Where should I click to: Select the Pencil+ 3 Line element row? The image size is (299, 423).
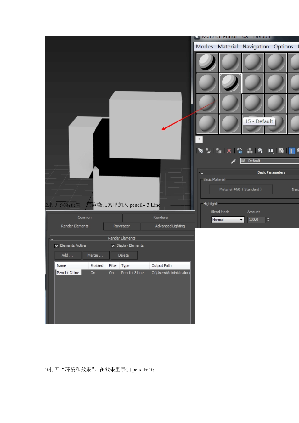coord(123,273)
